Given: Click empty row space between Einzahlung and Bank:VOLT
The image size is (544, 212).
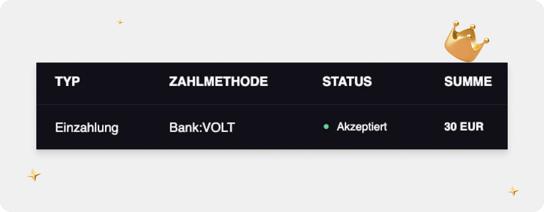Looking at the screenshot, I should click(x=144, y=128).
